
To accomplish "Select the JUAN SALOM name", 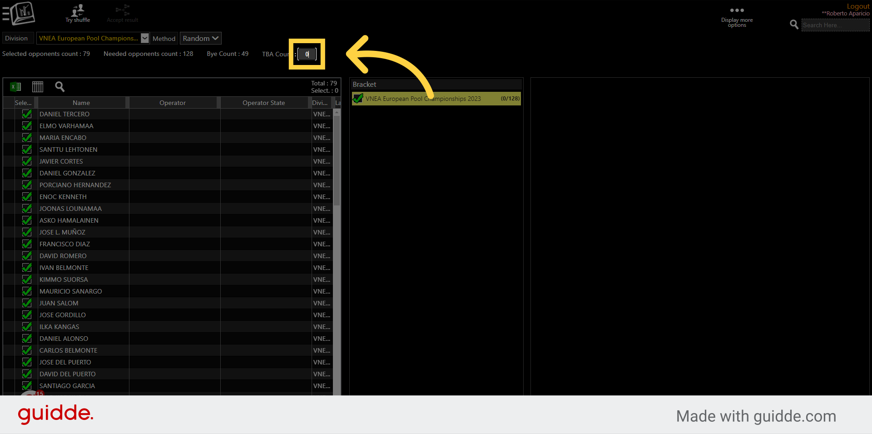I will pos(59,303).
